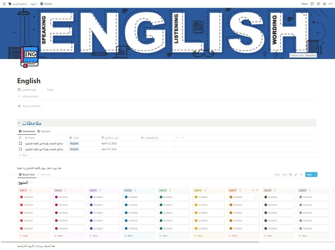Viewport: 335px width, 250px height.
Task: Open the comments icon in top bar
Action: 312,4
